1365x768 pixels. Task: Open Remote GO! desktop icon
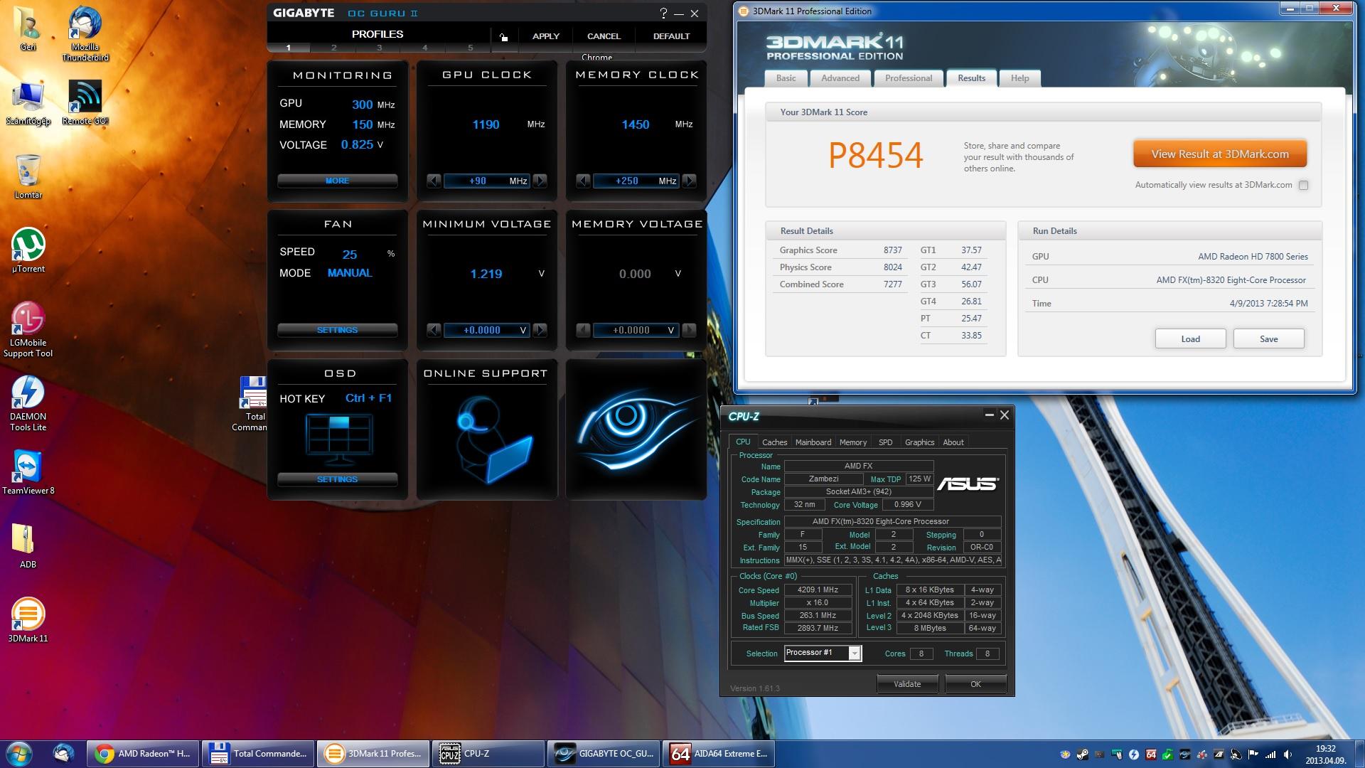coord(85,103)
